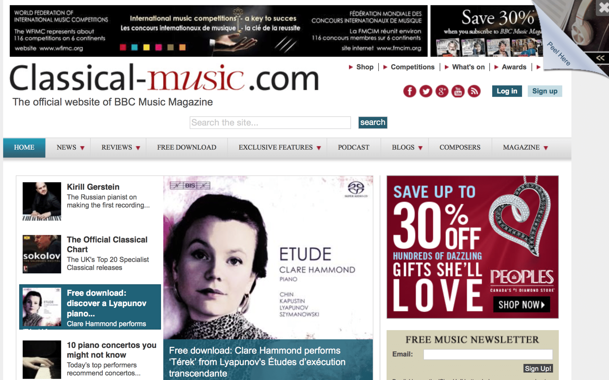Open the Google Plus icon
The image size is (609, 380).
(x=442, y=91)
